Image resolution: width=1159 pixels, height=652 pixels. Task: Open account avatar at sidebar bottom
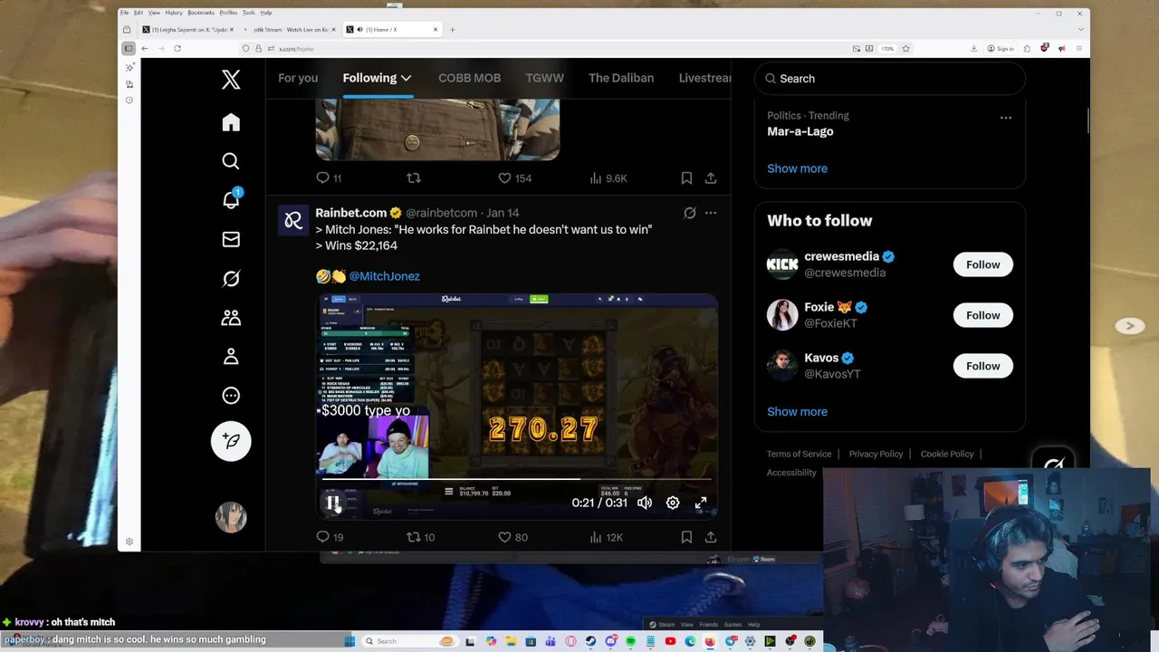(231, 517)
